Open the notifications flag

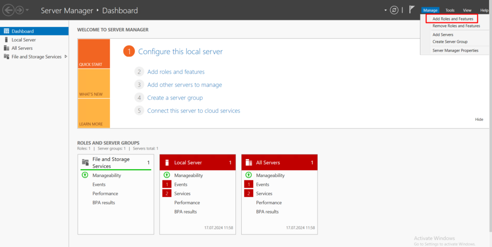click(x=412, y=10)
